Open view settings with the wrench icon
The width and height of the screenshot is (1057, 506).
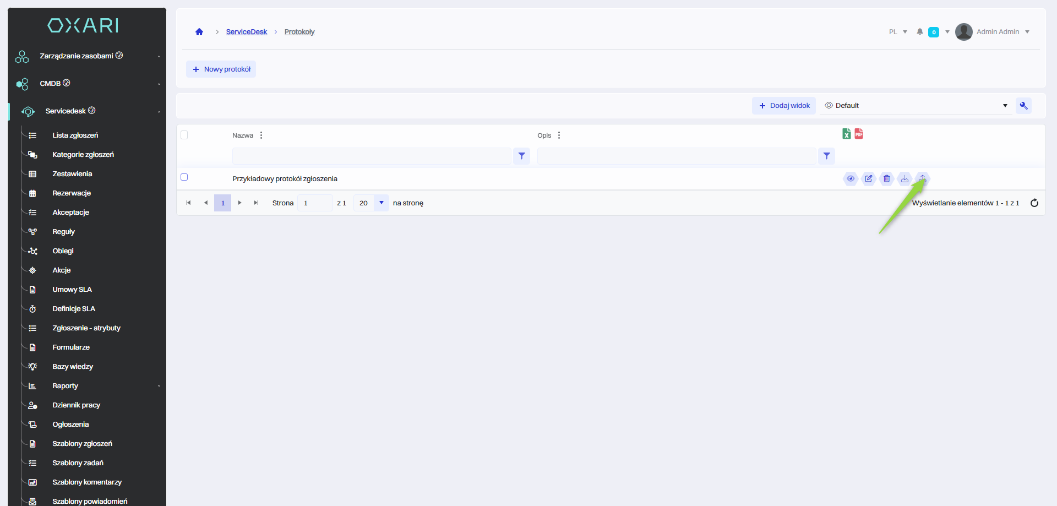click(x=1023, y=106)
